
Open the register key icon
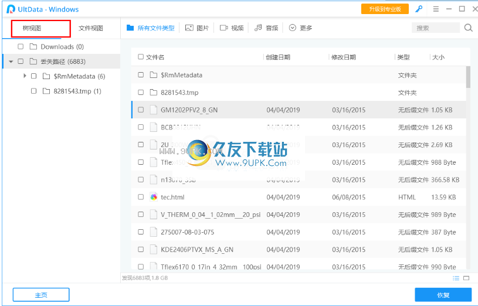coord(419,9)
